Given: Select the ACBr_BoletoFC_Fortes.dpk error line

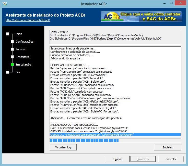Looking at the screenshot, I should 85,111.
